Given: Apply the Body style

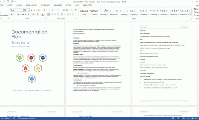Looking at the screenshot, I should pos(84,12).
